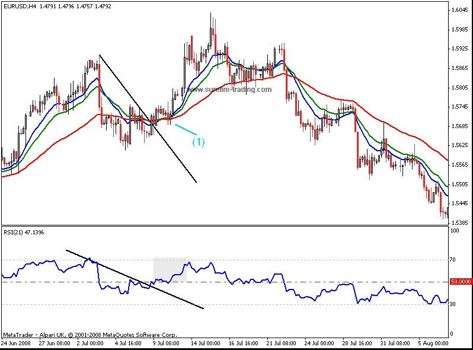Select the black trendline on price chart

148,119
